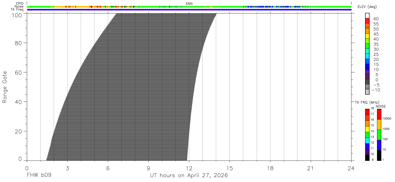The image size is (395, 182).
Task: Select the orange 50–55 degree elevation swatch
Action: (367, 26)
